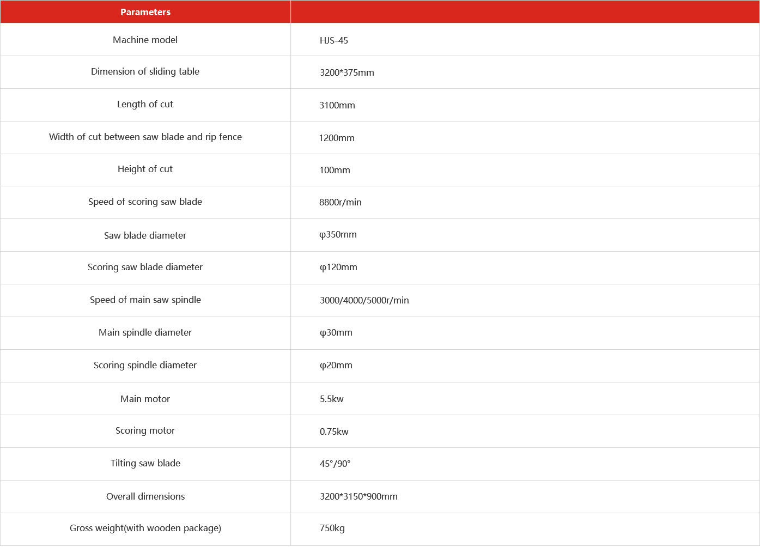Screen dimensions: 760x547
Task: Click the 3200*3150*900mm overall dimensions value
Action: point(358,496)
